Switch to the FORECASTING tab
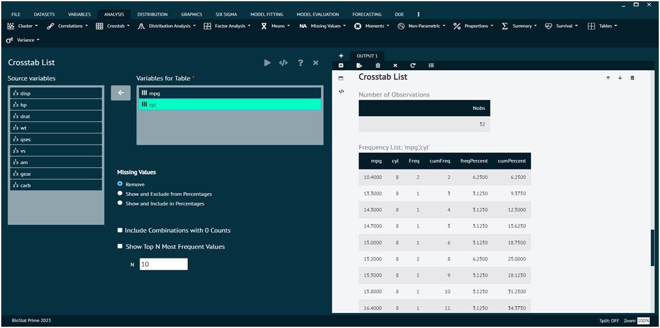Screen dimensions: 660x328 click(367, 15)
